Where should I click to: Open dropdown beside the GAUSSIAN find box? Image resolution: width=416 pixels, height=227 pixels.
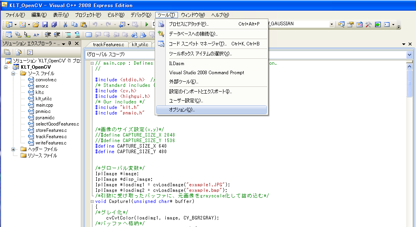(332, 24)
